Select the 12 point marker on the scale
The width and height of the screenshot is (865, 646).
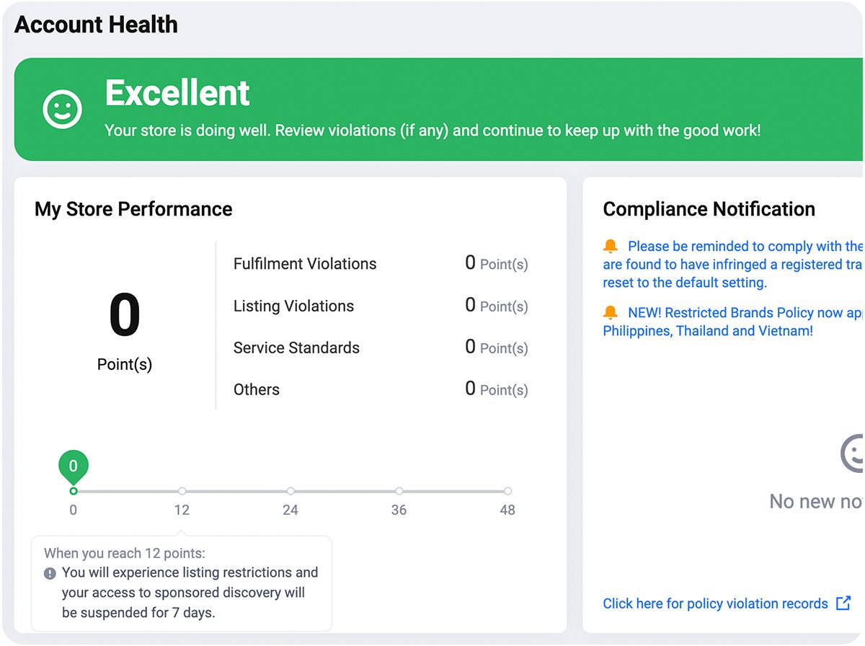pyautogui.click(x=182, y=491)
